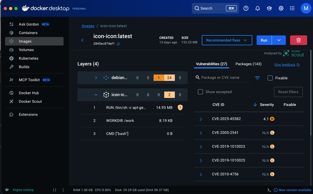Screen dimensions: 313x194
Task: Select the RUN /bin/sh -c apt-ge... layer
Action: coord(132,108)
